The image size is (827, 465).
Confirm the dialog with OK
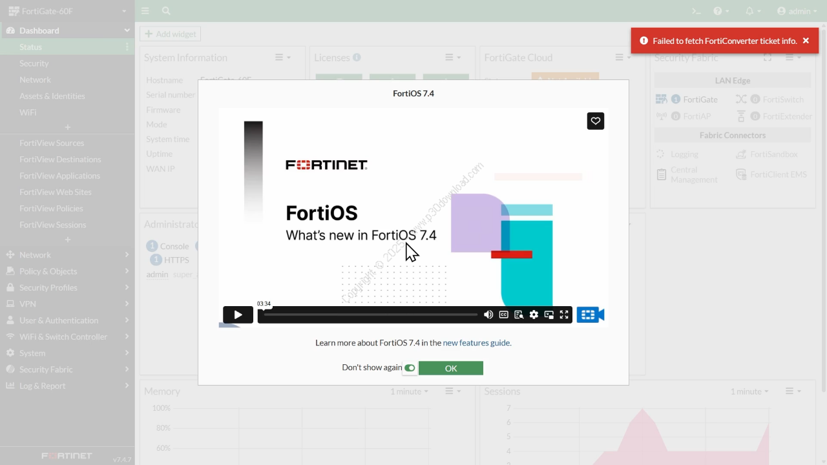click(451, 368)
